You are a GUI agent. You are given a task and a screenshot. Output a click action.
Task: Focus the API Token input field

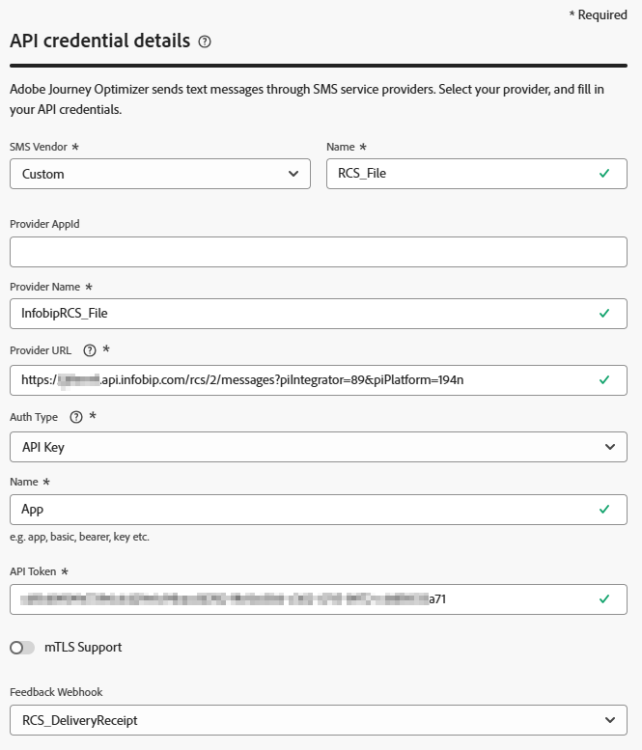(299, 598)
